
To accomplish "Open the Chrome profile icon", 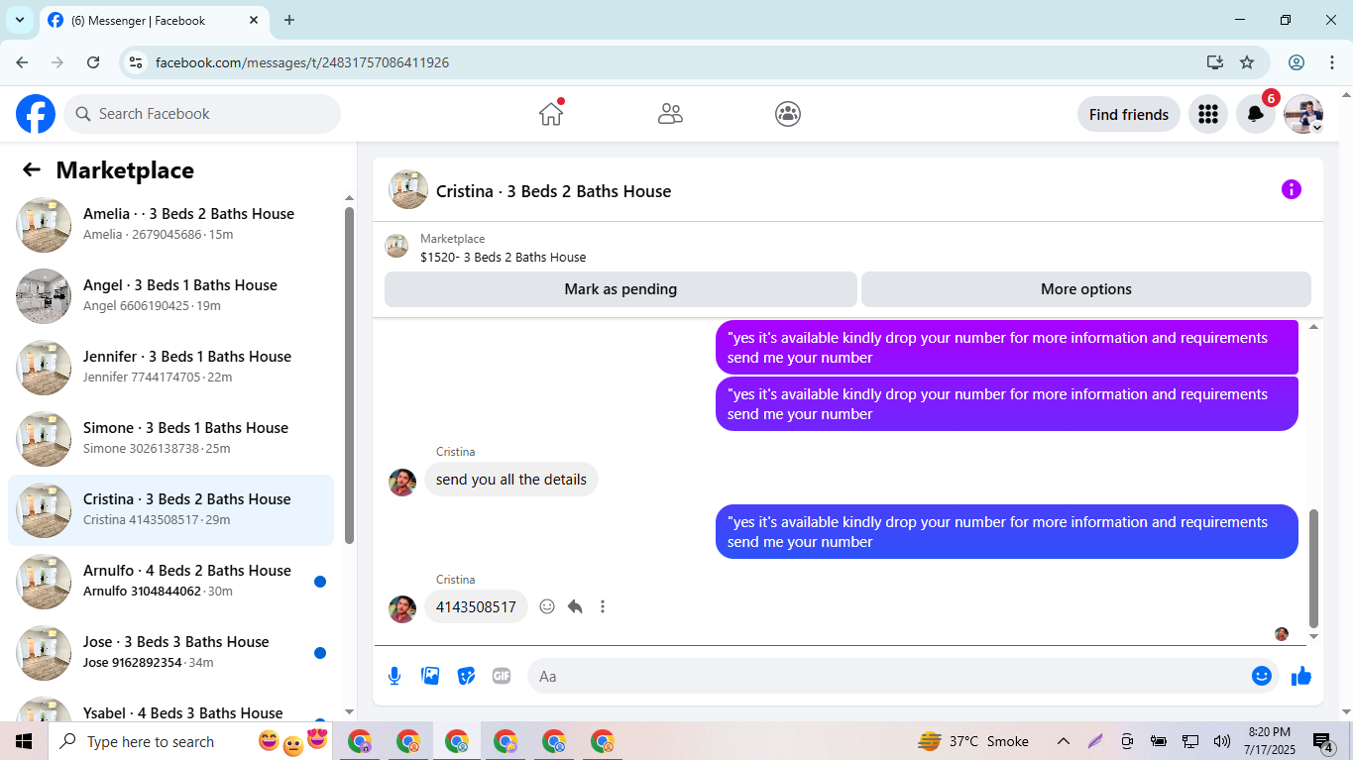I will pyautogui.click(x=1297, y=62).
